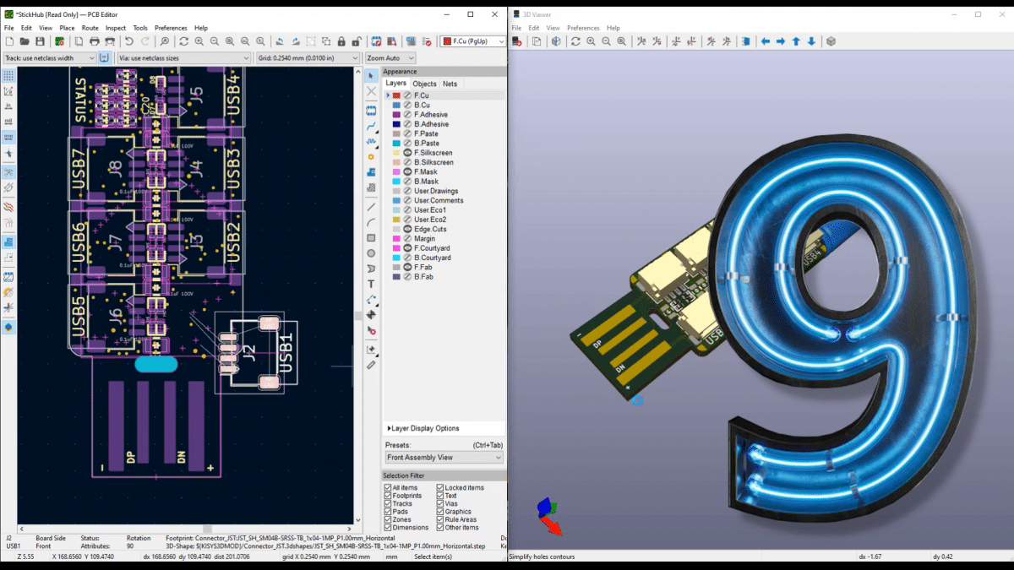Click Lock items padlock icon

[341, 41]
